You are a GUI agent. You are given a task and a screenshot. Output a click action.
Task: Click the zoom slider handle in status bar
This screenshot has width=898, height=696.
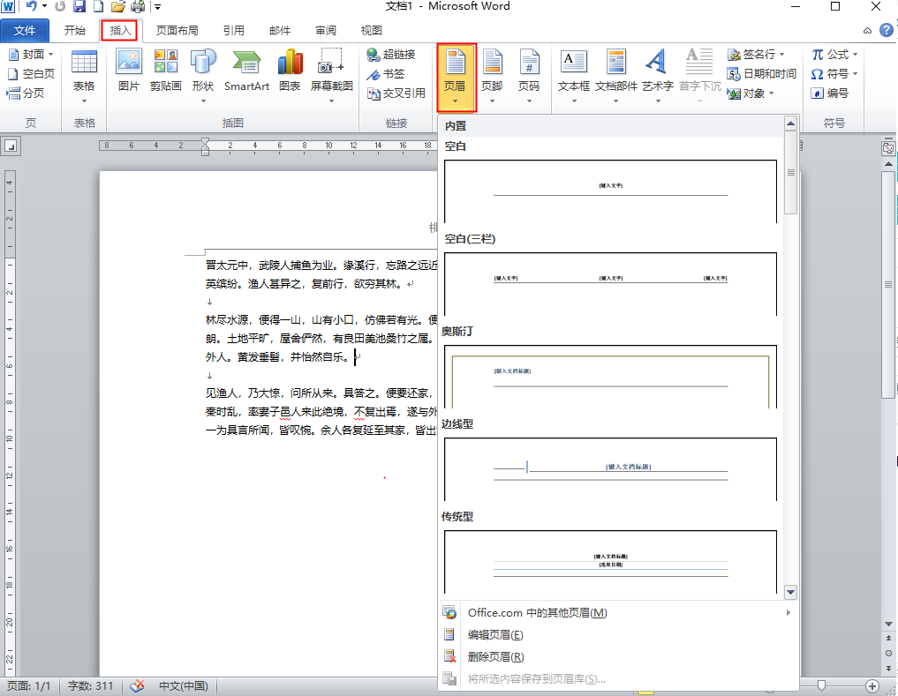coord(821,685)
